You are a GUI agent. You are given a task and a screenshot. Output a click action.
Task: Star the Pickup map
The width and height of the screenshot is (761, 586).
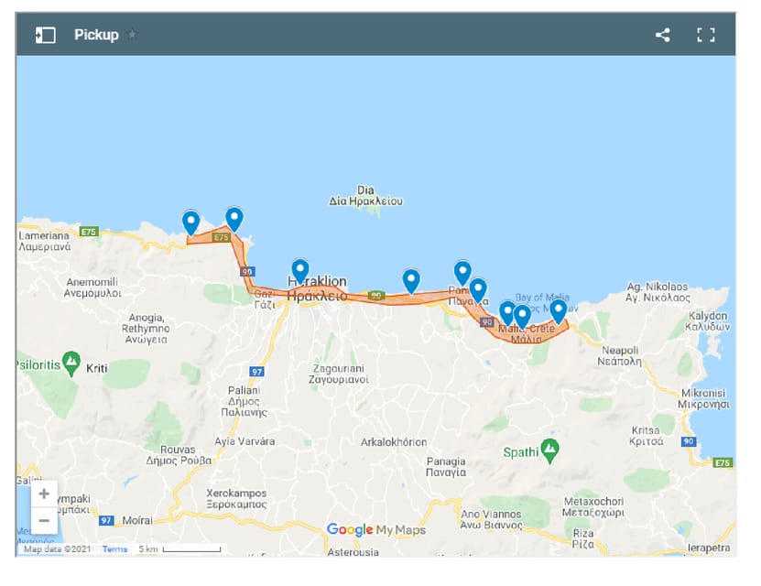[132, 35]
